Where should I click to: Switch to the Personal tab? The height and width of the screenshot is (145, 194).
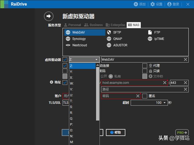pyautogui.click(x=72, y=25)
